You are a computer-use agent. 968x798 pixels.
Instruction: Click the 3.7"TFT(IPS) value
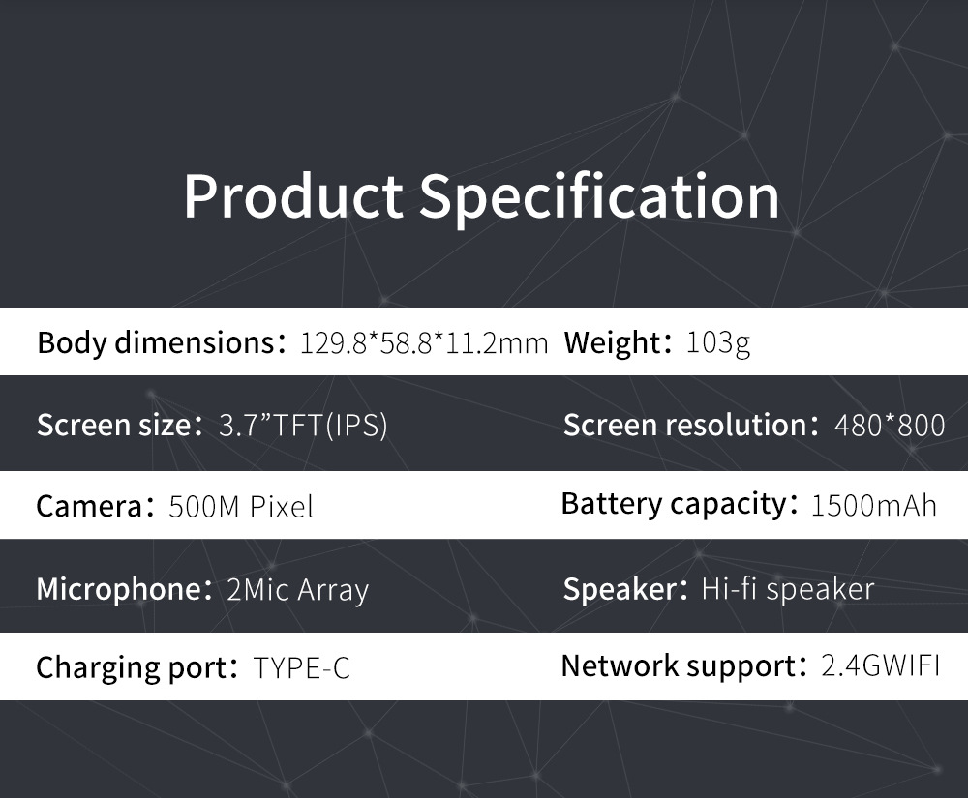click(304, 426)
